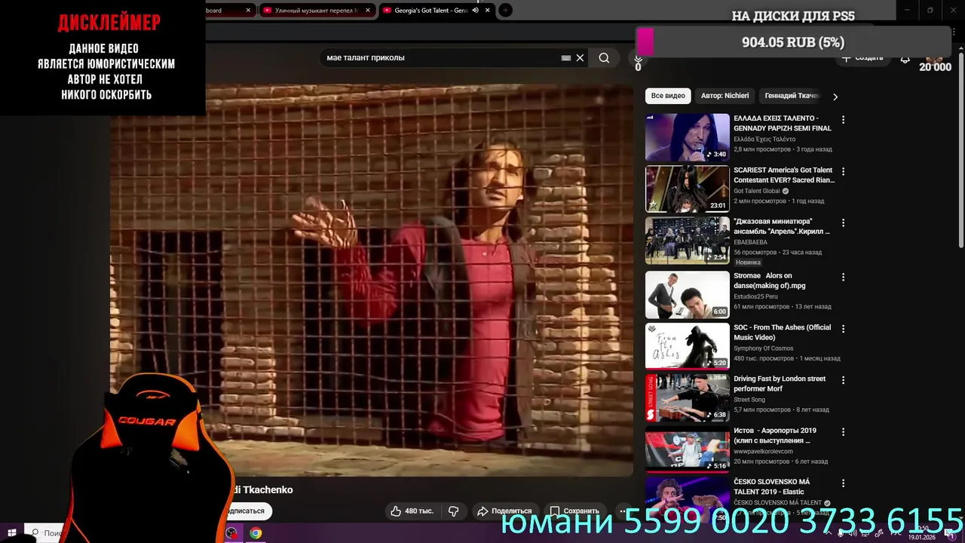Open the on-screen keyboard in search box
This screenshot has height=543, width=965.
566,58
